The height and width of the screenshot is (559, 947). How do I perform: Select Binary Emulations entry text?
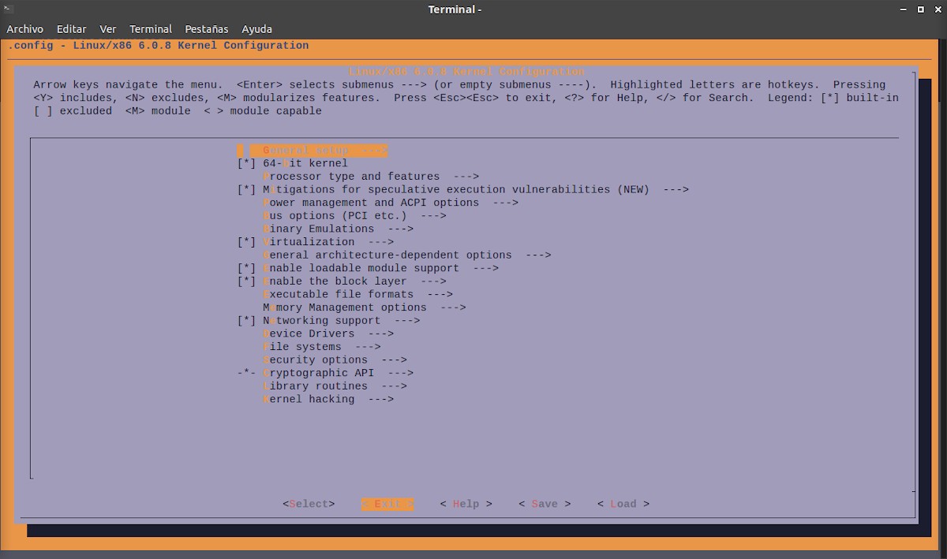(x=319, y=229)
